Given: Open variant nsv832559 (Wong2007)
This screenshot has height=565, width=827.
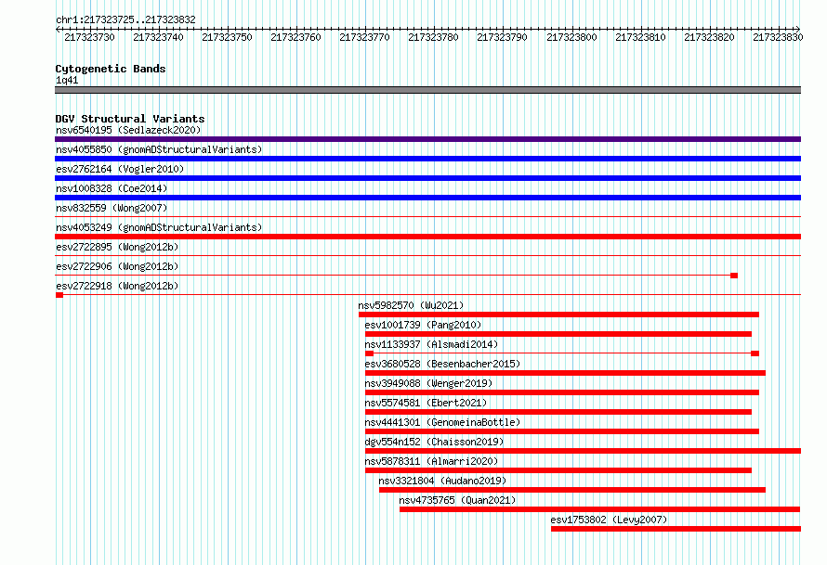Looking at the screenshot, I should [112, 208].
